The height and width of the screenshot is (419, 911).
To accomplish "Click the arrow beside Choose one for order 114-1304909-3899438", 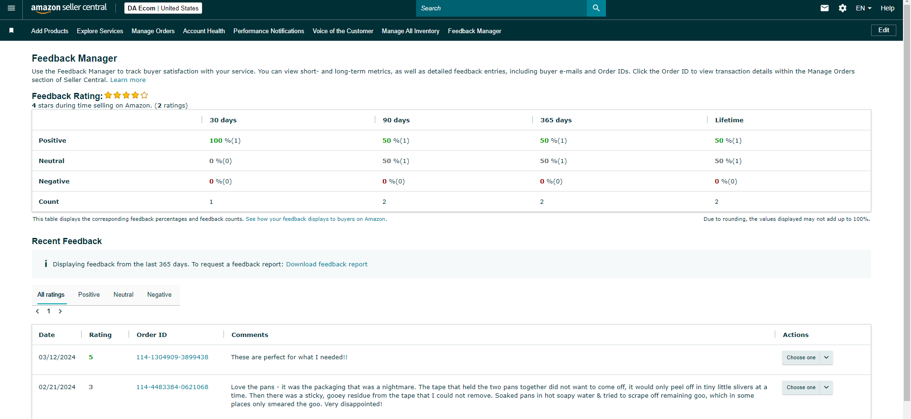I will 827,357.
